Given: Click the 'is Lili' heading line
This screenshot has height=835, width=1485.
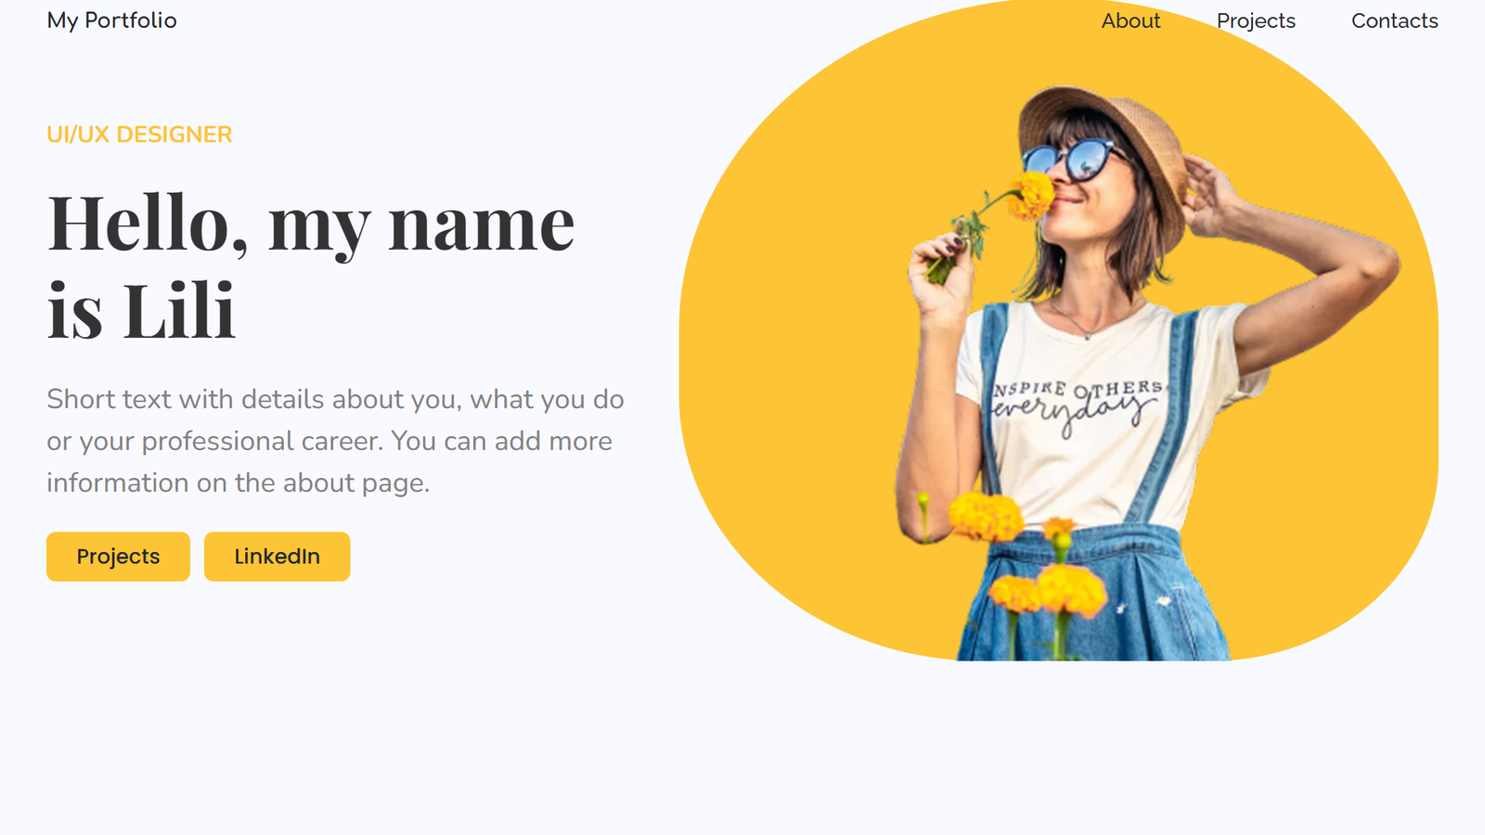Looking at the screenshot, I should pos(141,309).
